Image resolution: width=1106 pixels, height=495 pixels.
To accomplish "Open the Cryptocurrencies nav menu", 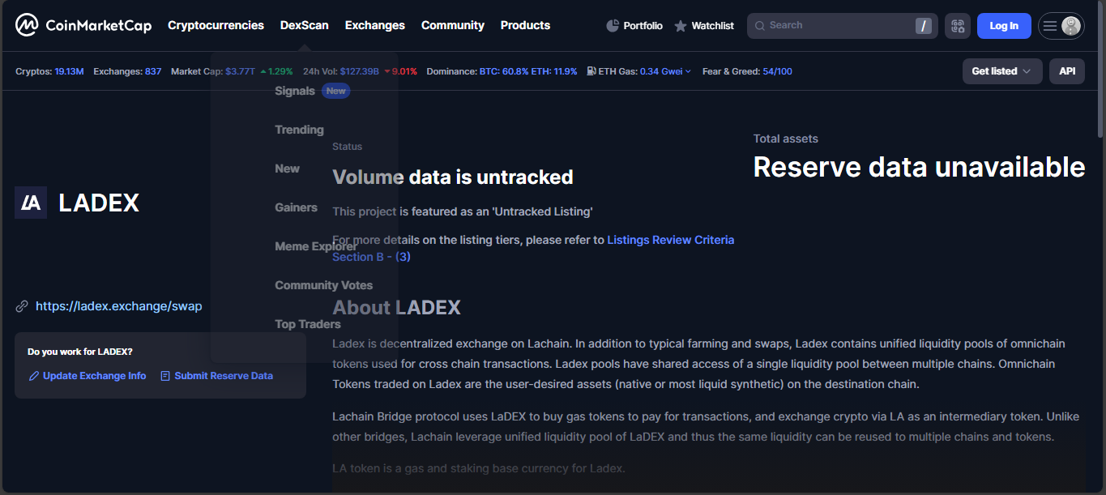I will (216, 25).
